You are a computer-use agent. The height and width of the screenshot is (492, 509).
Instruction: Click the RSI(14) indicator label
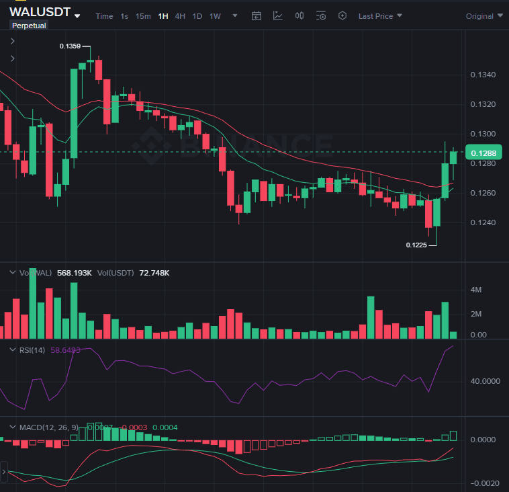[32, 350]
